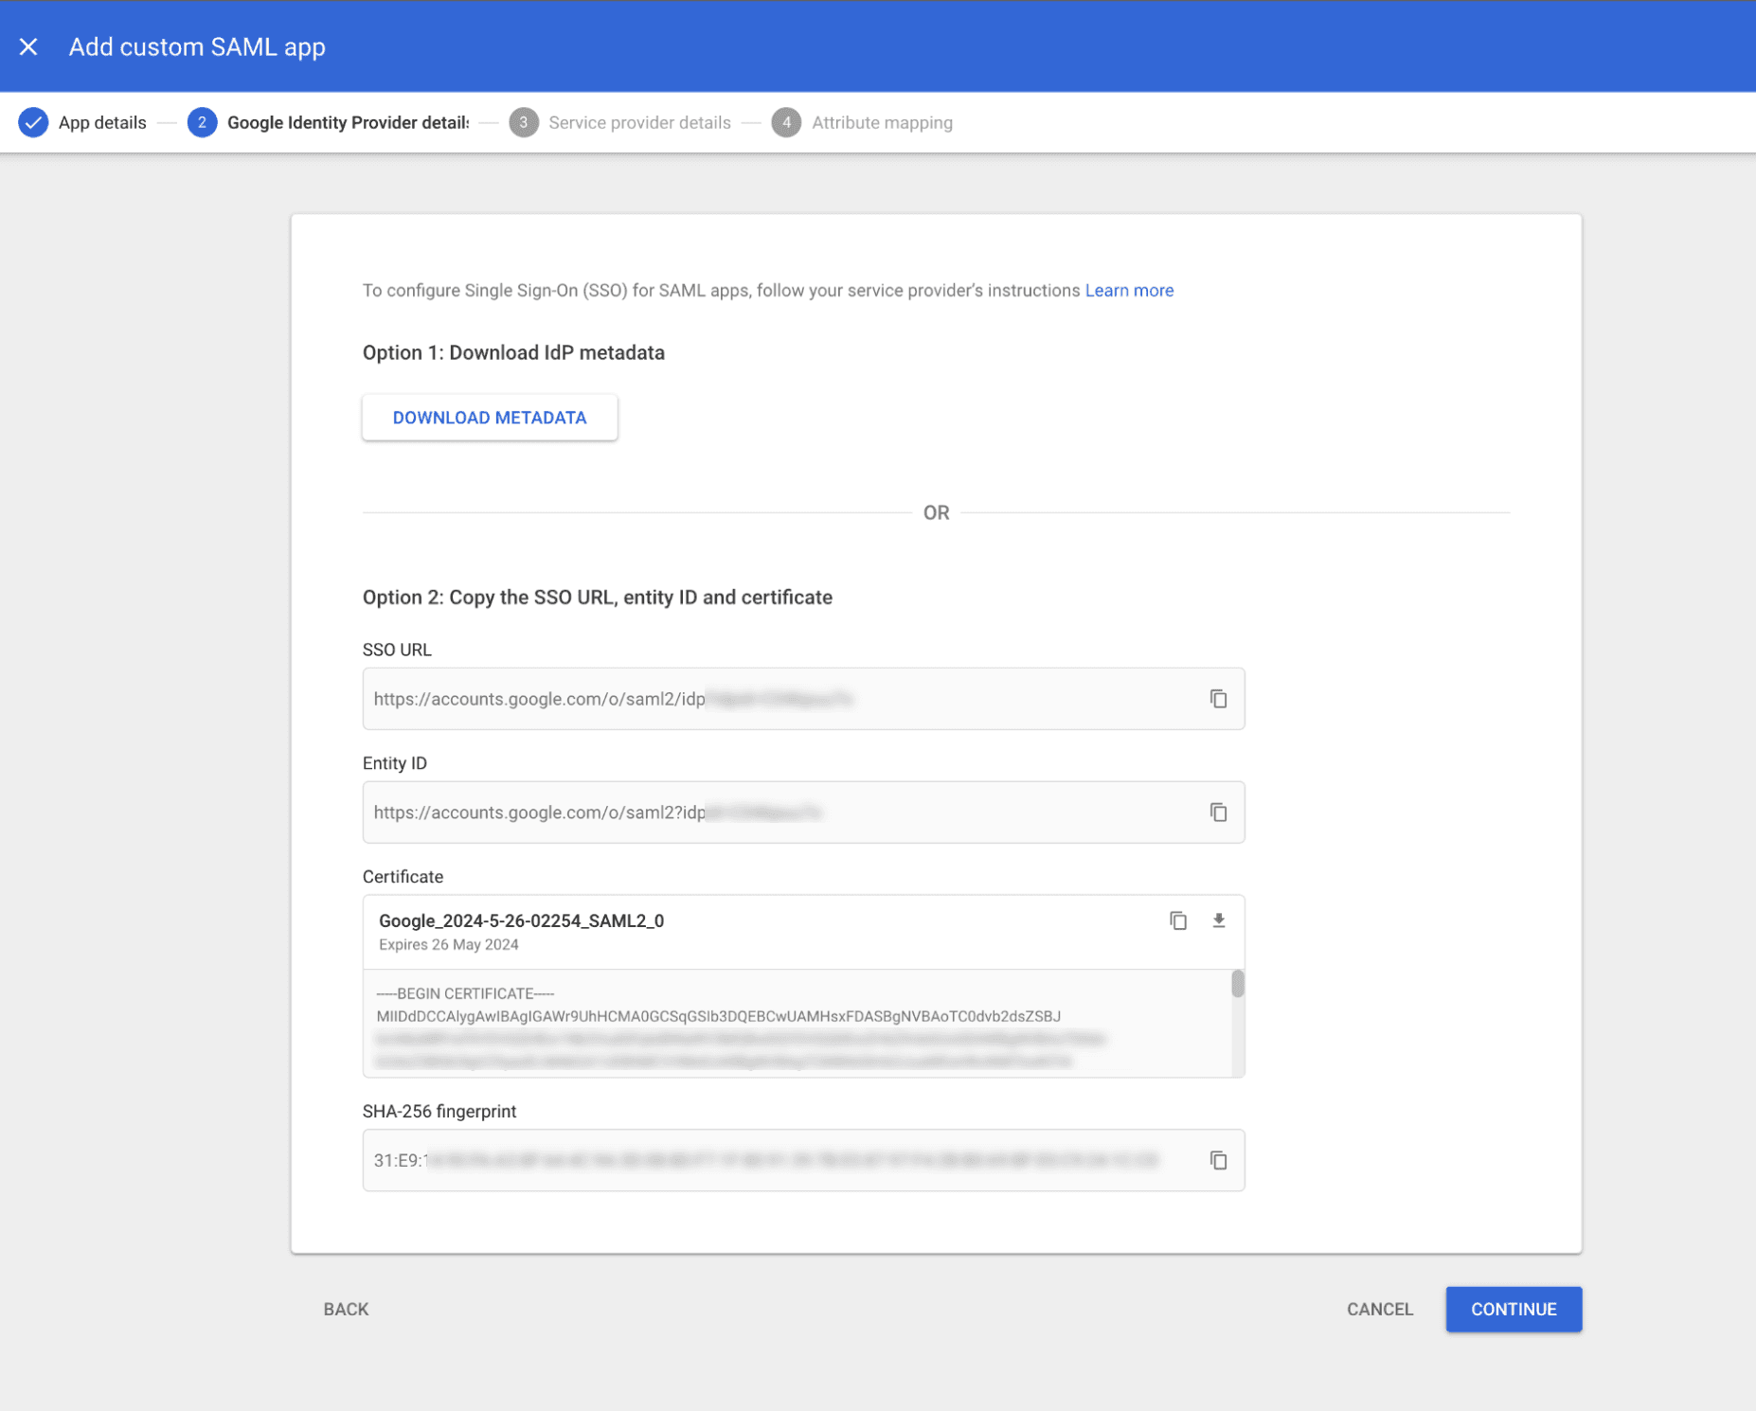The width and height of the screenshot is (1756, 1411).
Task: Cancel the SAML app setup
Action: (x=1379, y=1309)
